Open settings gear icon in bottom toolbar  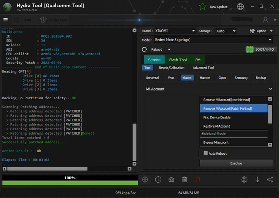pyautogui.click(x=244, y=180)
